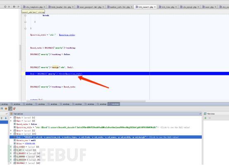Move to previous stack frame with up arrow
Screen dimensions: 229x165
[x=2, y=118]
